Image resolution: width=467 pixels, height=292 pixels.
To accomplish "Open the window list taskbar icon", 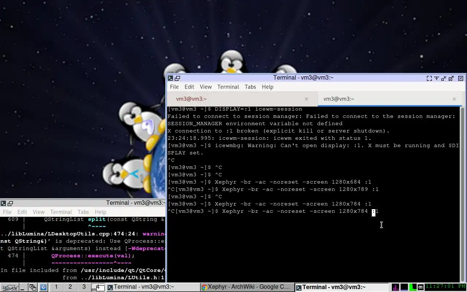I will [33, 287].
